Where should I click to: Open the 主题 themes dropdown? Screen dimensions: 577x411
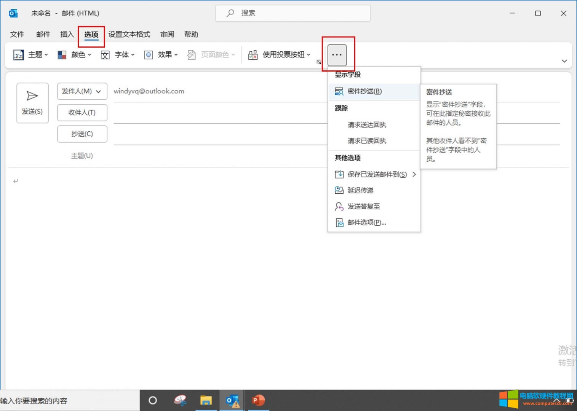pyautogui.click(x=31, y=55)
